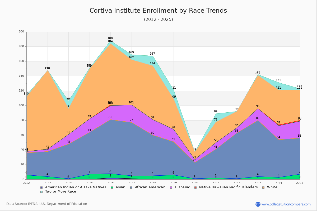317x211 pixels.
Task: Click the green Asian legend swatch
Action: pyautogui.click(x=112, y=187)
